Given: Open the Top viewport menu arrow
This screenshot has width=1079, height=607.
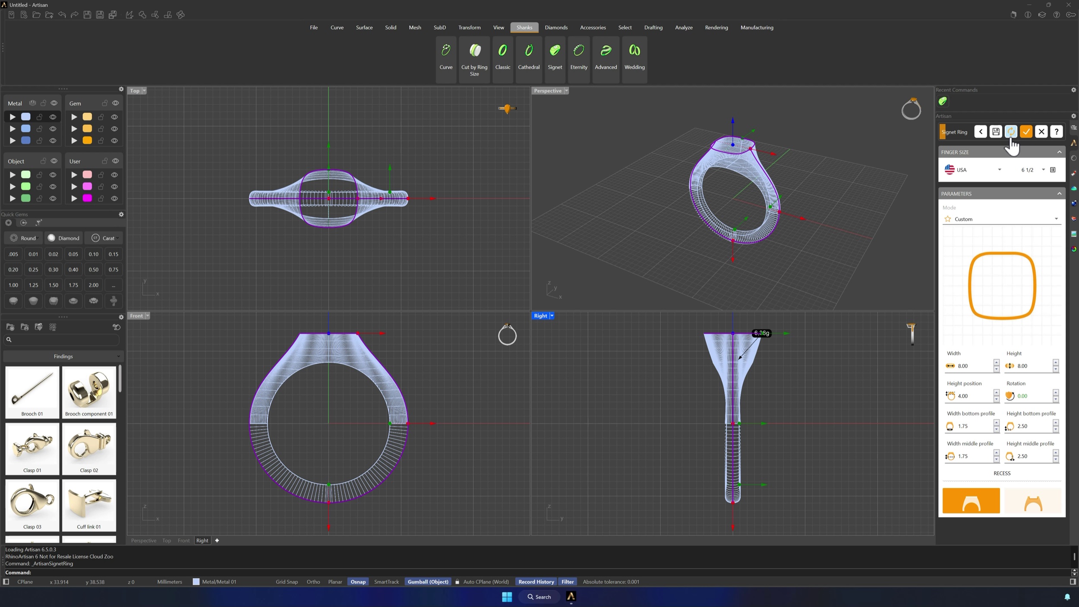Looking at the screenshot, I should tap(144, 91).
